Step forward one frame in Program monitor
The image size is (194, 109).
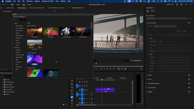tap(111, 69)
